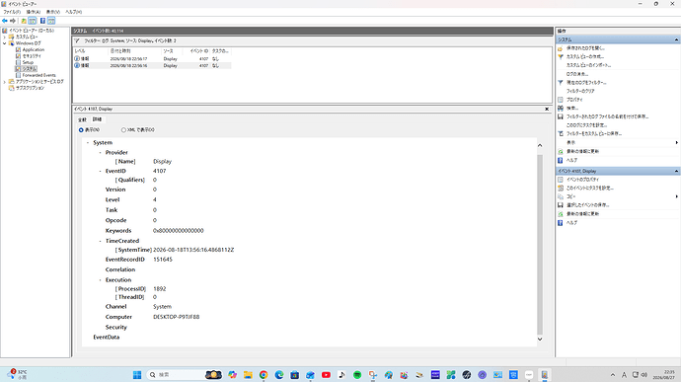Screen dimensions: 681x382
Task: Click the ヘルプ icon under イベント 4107
Action: 561,223
